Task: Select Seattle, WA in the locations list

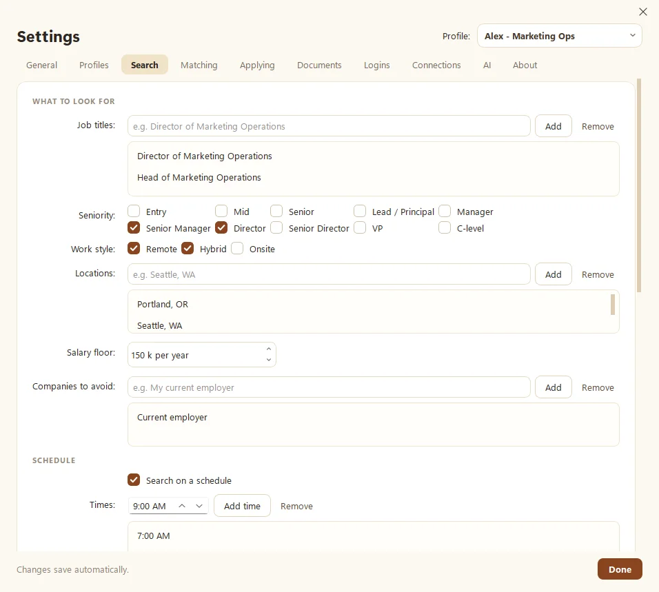Action: click(x=370, y=325)
